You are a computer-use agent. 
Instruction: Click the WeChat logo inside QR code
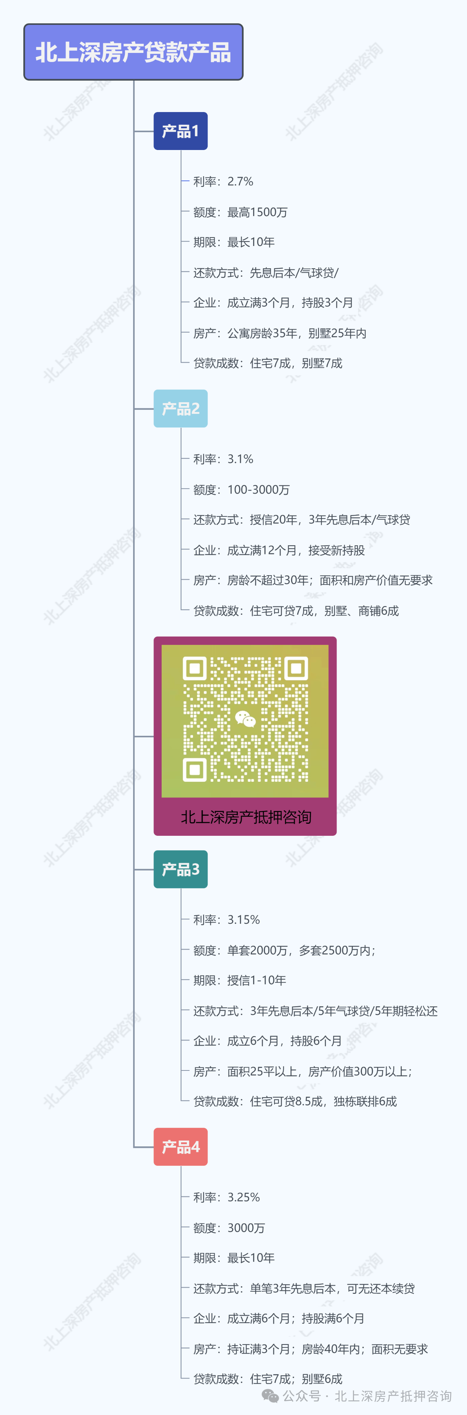point(246,719)
